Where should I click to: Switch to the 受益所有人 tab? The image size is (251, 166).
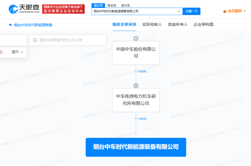pyautogui.click(x=178, y=25)
